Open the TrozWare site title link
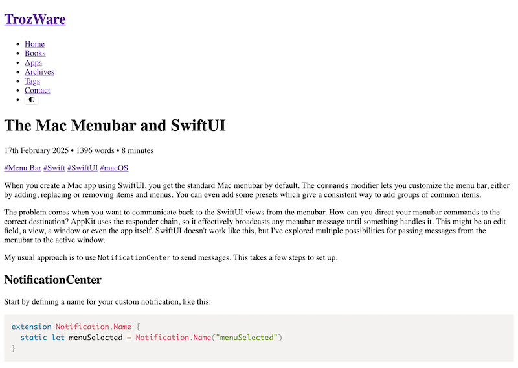Screen dimensions: 518x368 coord(35,19)
